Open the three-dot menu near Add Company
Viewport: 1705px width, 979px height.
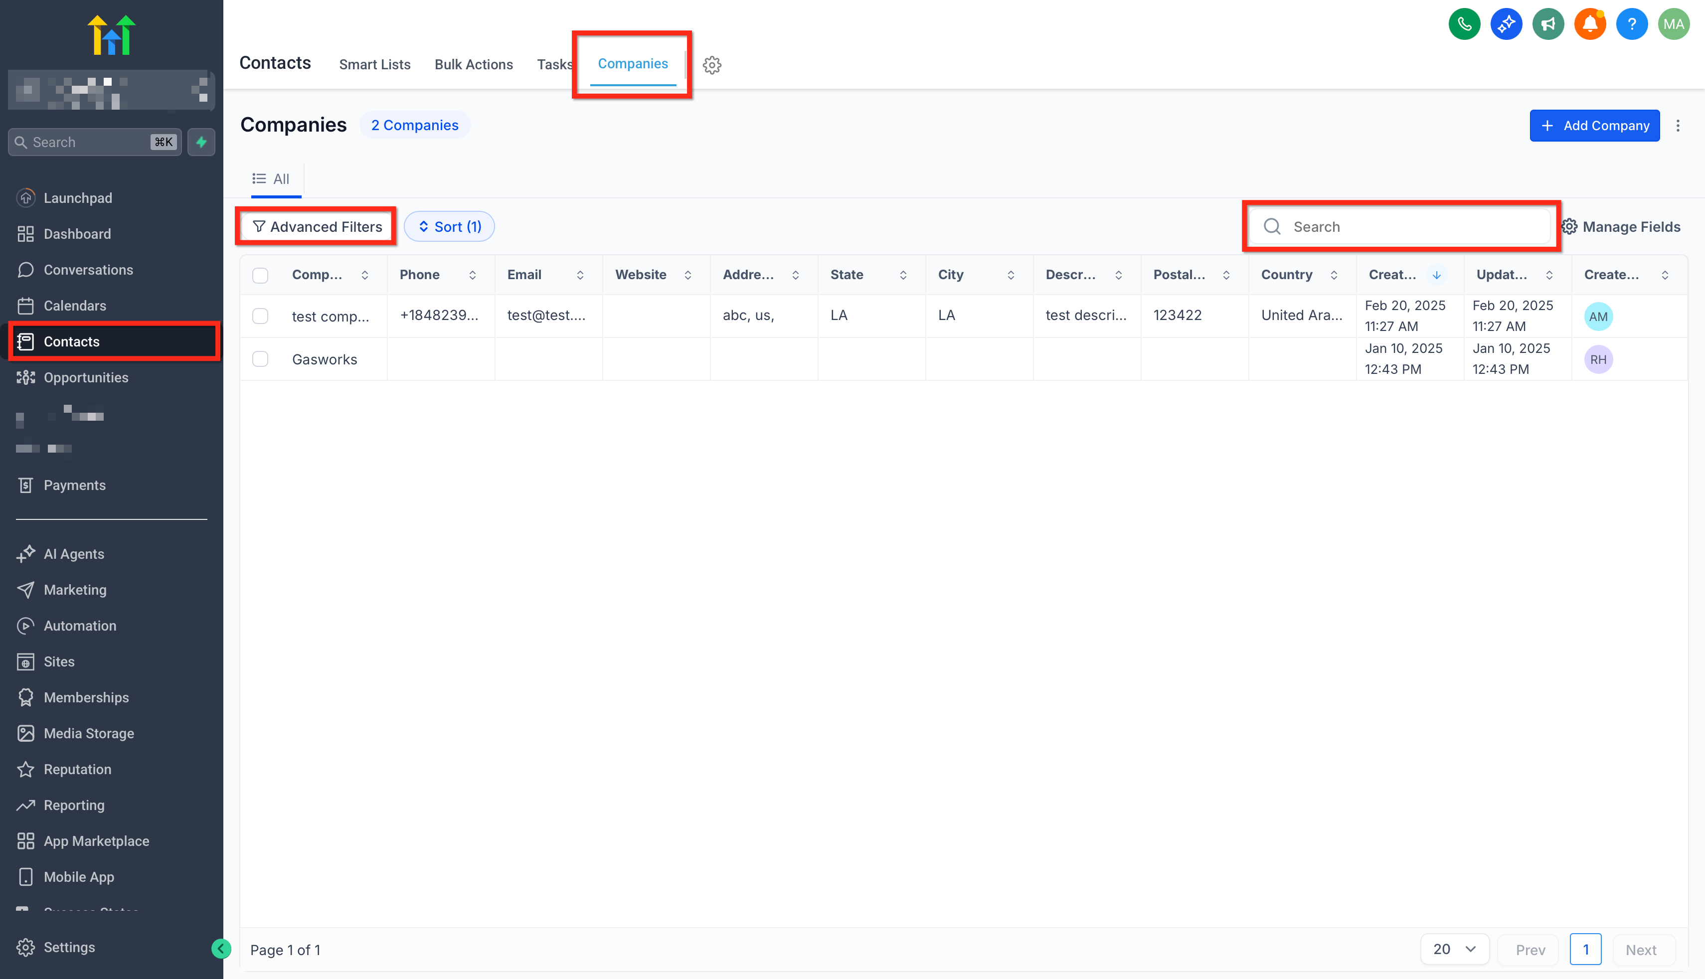(x=1678, y=126)
